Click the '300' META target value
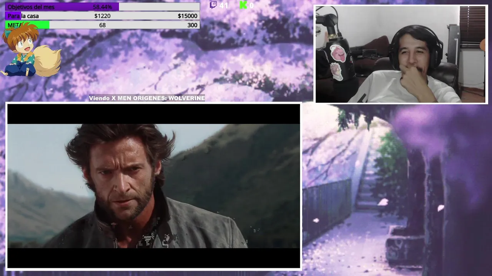492x276 pixels. (193, 25)
